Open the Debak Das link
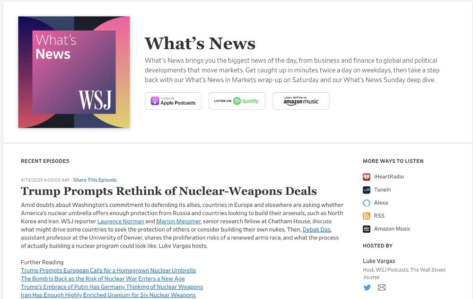The width and height of the screenshot is (473, 299). (x=317, y=229)
